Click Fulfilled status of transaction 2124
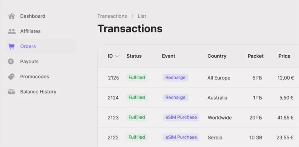Screen dimensions: 299x147 pos(137,97)
